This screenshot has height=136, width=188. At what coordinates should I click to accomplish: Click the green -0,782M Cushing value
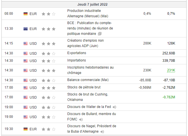169,97
